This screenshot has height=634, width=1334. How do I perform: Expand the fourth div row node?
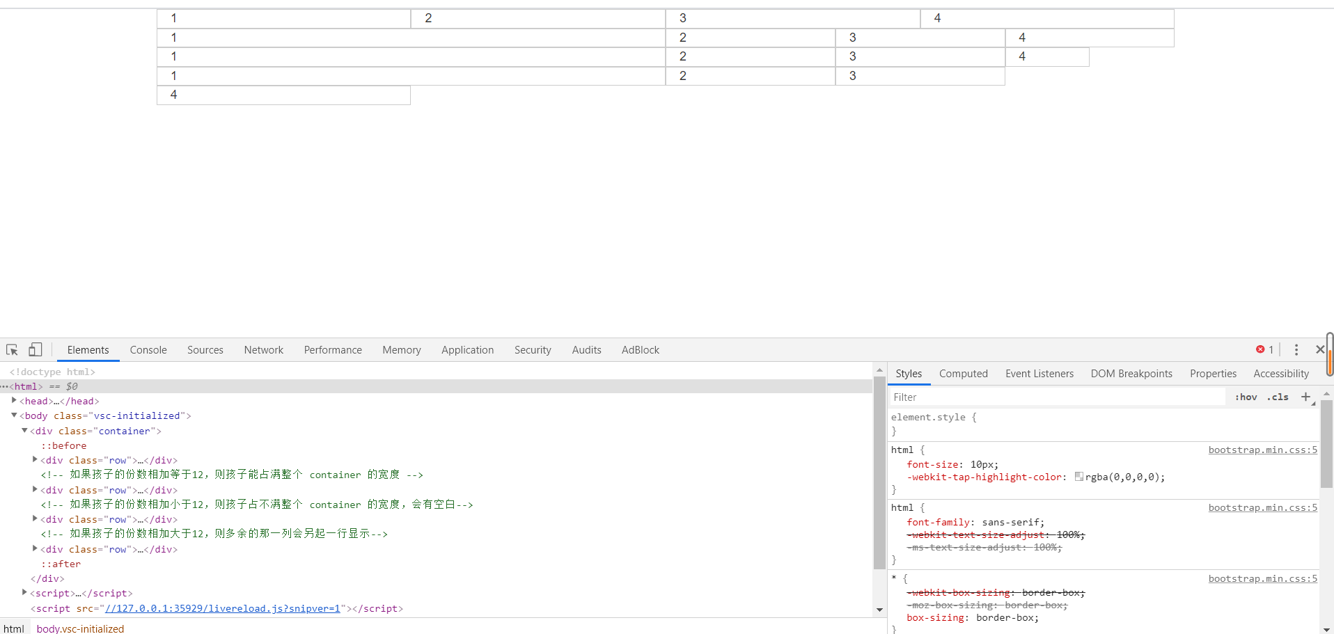click(x=35, y=548)
